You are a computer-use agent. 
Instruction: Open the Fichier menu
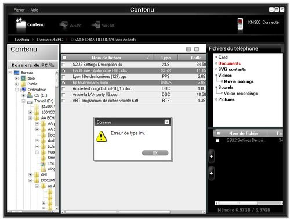pos(19,10)
